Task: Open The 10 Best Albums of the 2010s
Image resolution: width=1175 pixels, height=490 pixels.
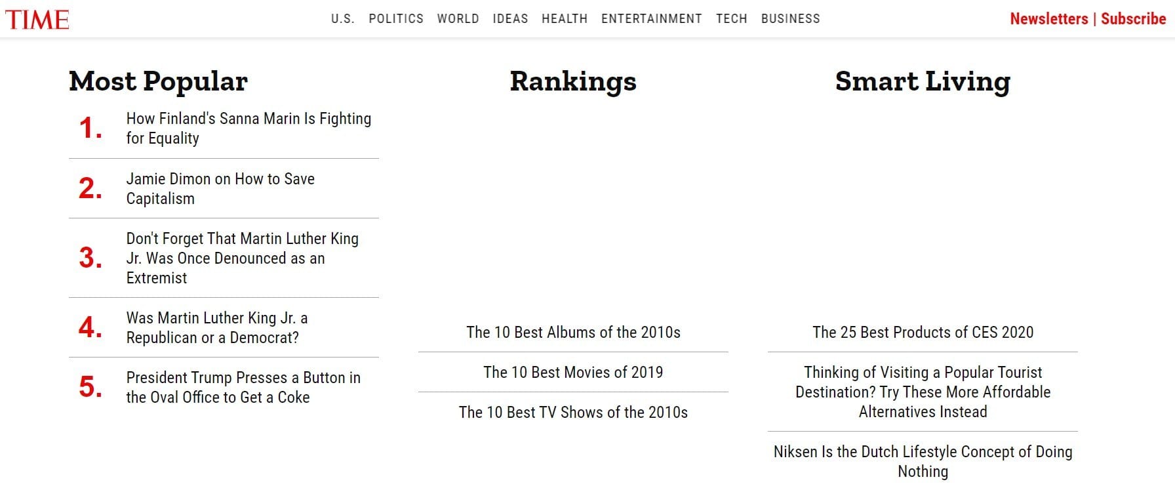Action: click(x=573, y=333)
